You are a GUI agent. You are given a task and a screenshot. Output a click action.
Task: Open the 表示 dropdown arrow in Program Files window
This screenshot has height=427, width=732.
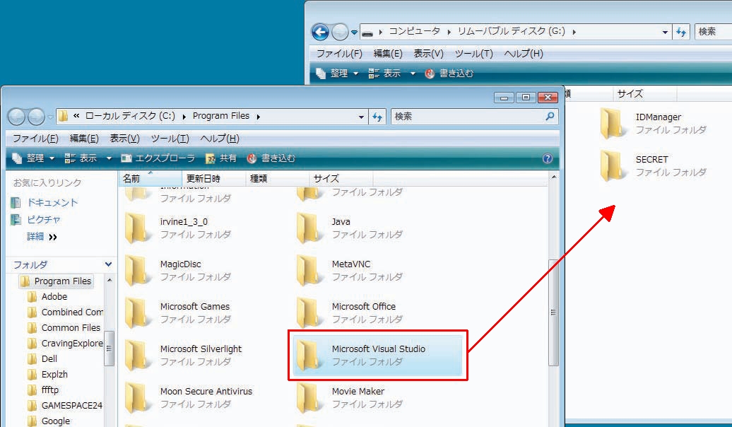109,158
